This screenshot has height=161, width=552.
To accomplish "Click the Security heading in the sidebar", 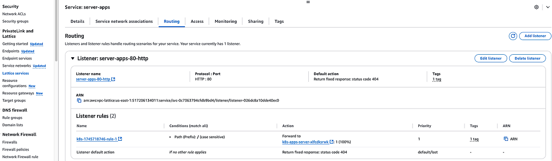I will 10,6.
